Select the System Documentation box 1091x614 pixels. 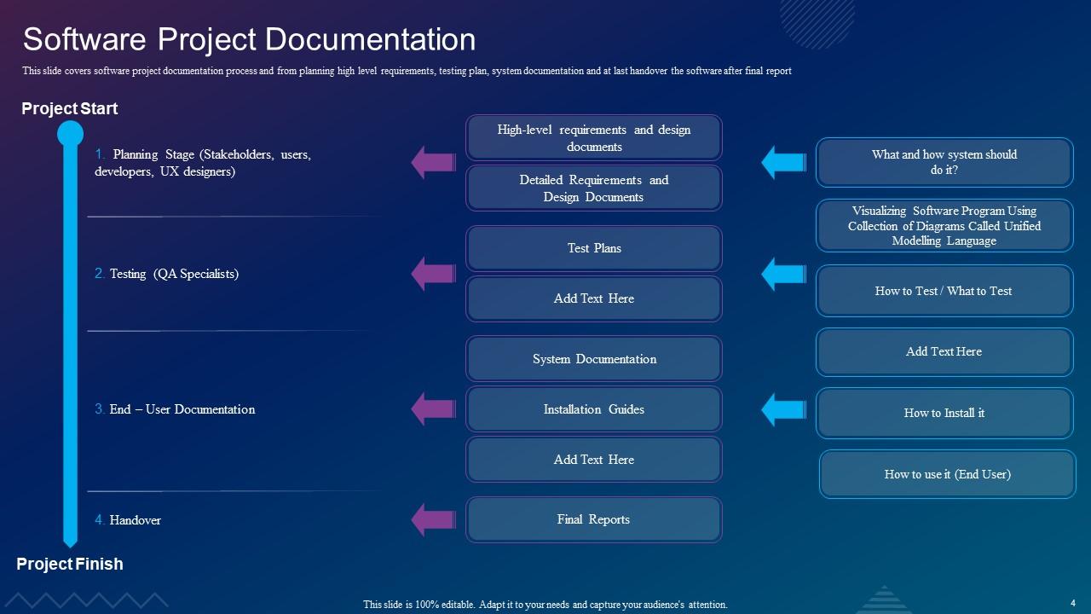[593, 358]
